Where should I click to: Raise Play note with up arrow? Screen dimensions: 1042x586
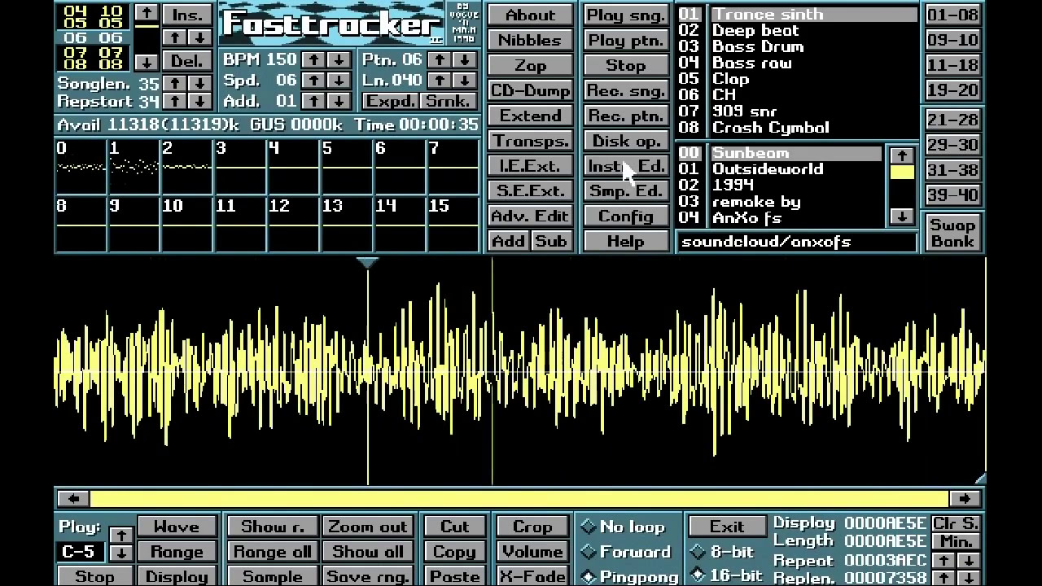click(x=121, y=536)
